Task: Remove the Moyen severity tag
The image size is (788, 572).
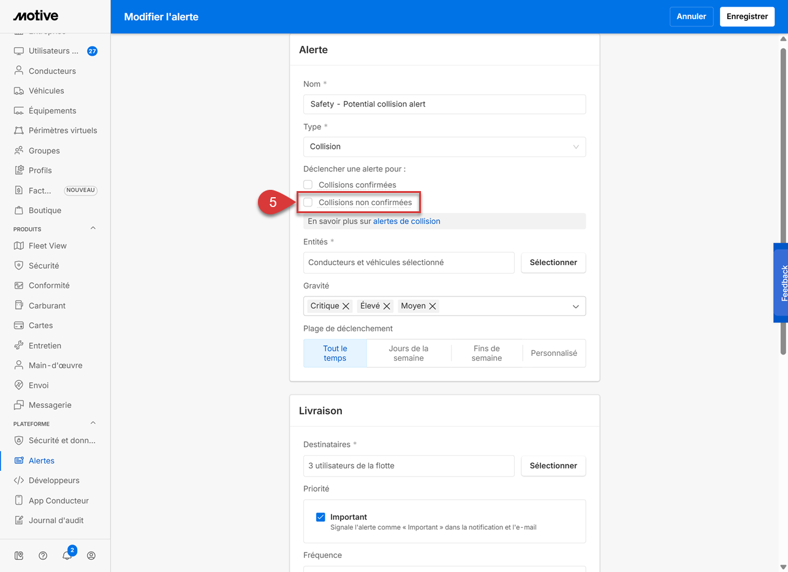Action: tap(433, 306)
